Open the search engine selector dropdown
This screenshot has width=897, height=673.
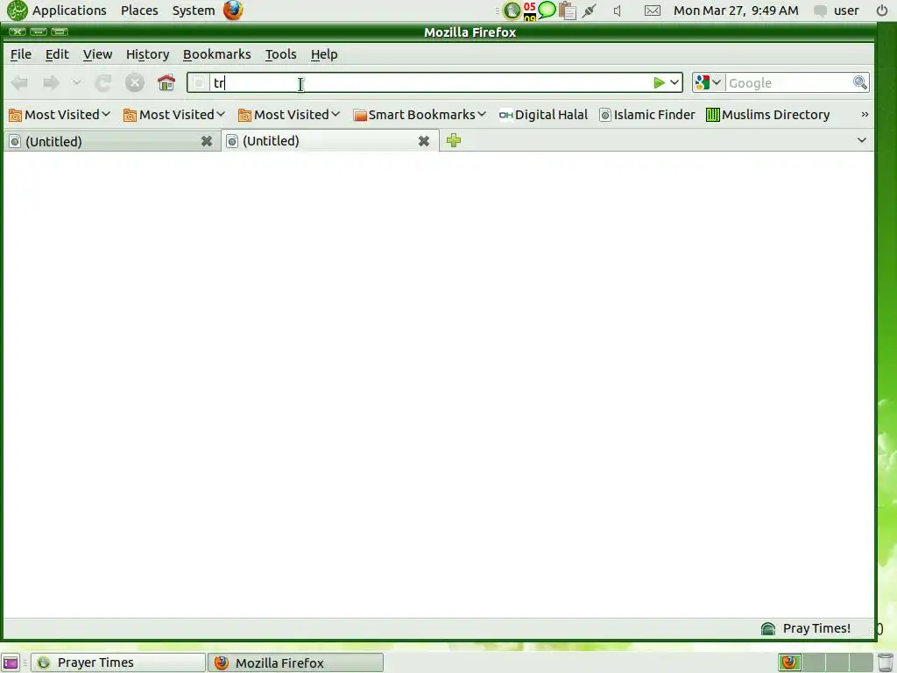(x=708, y=83)
